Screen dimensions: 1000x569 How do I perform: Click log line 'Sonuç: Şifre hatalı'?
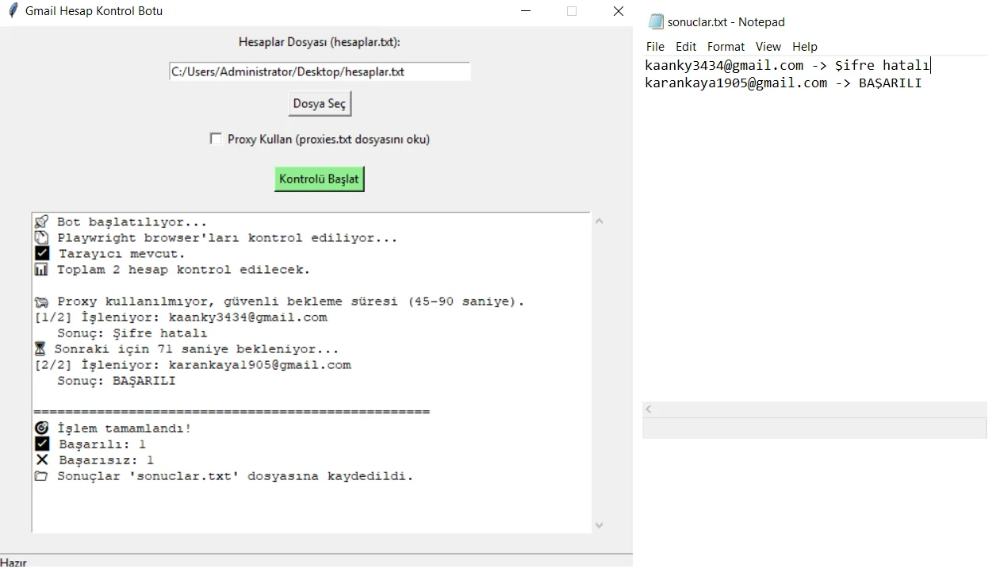(132, 333)
